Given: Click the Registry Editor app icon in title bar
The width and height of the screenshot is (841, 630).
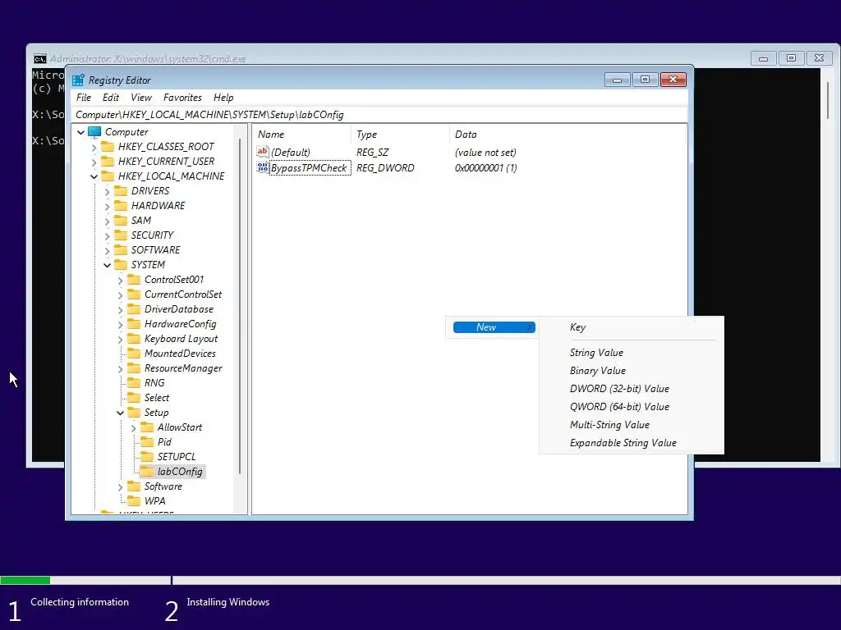Looking at the screenshot, I should 78,80.
